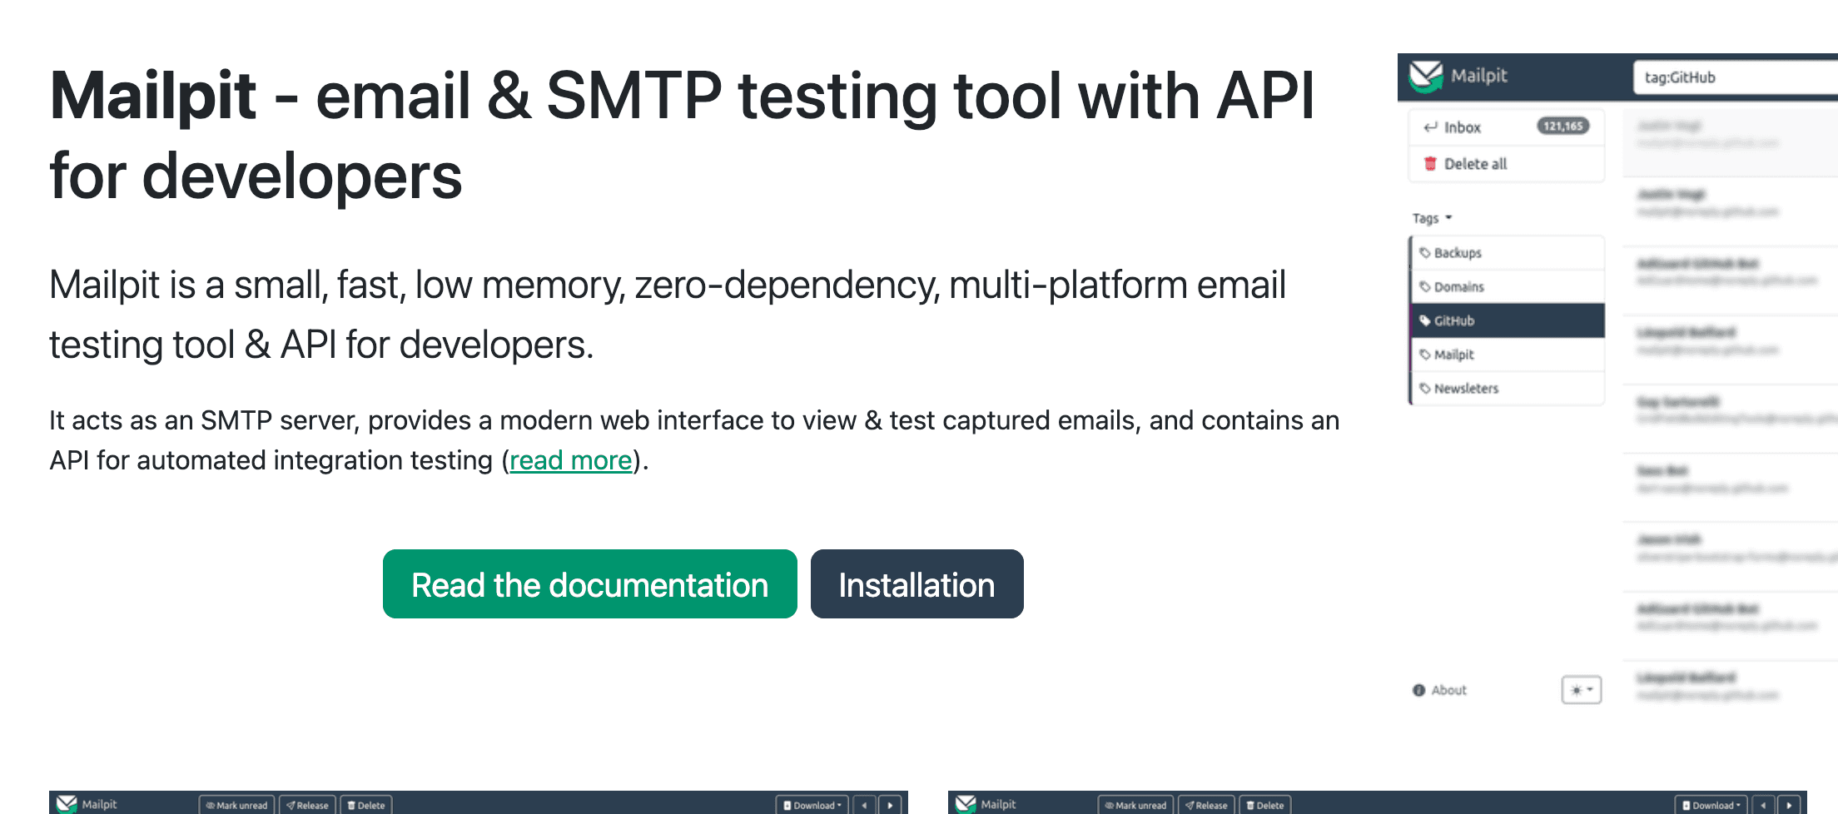Expand the Tags dropdown caret

[1448, 217]
